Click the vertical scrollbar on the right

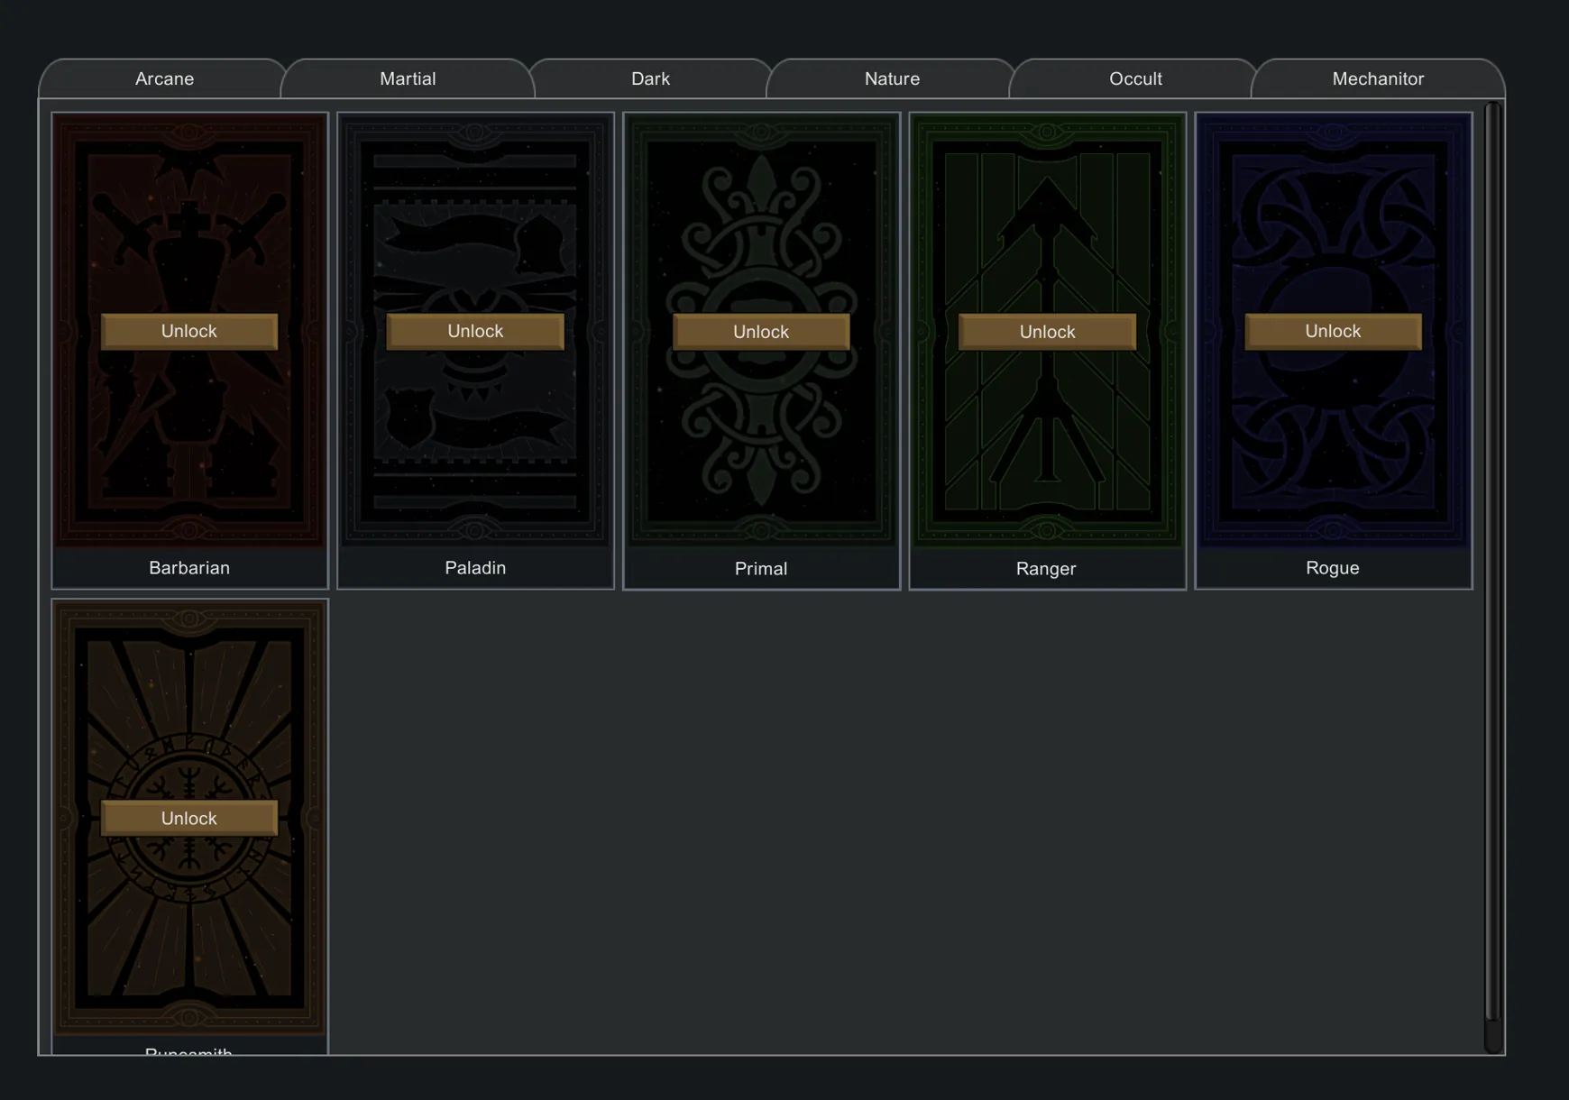[1493, 559]
